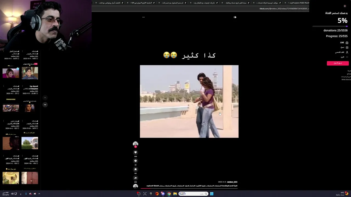This screenshot has width=351, height=197.
Task: Open the profile (الملف الشخصي) sidebar item
Action: 342,52
